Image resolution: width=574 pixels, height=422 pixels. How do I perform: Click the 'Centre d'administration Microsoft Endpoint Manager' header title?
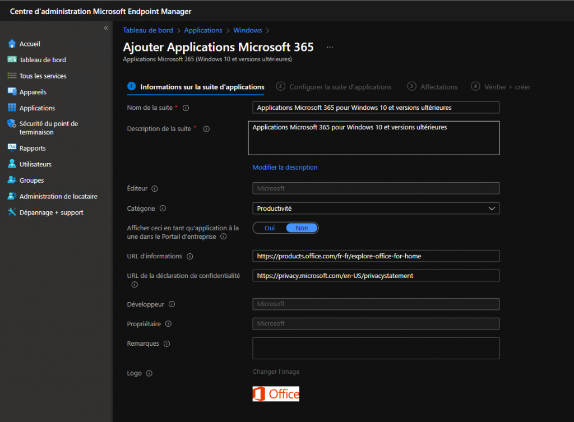101,11
